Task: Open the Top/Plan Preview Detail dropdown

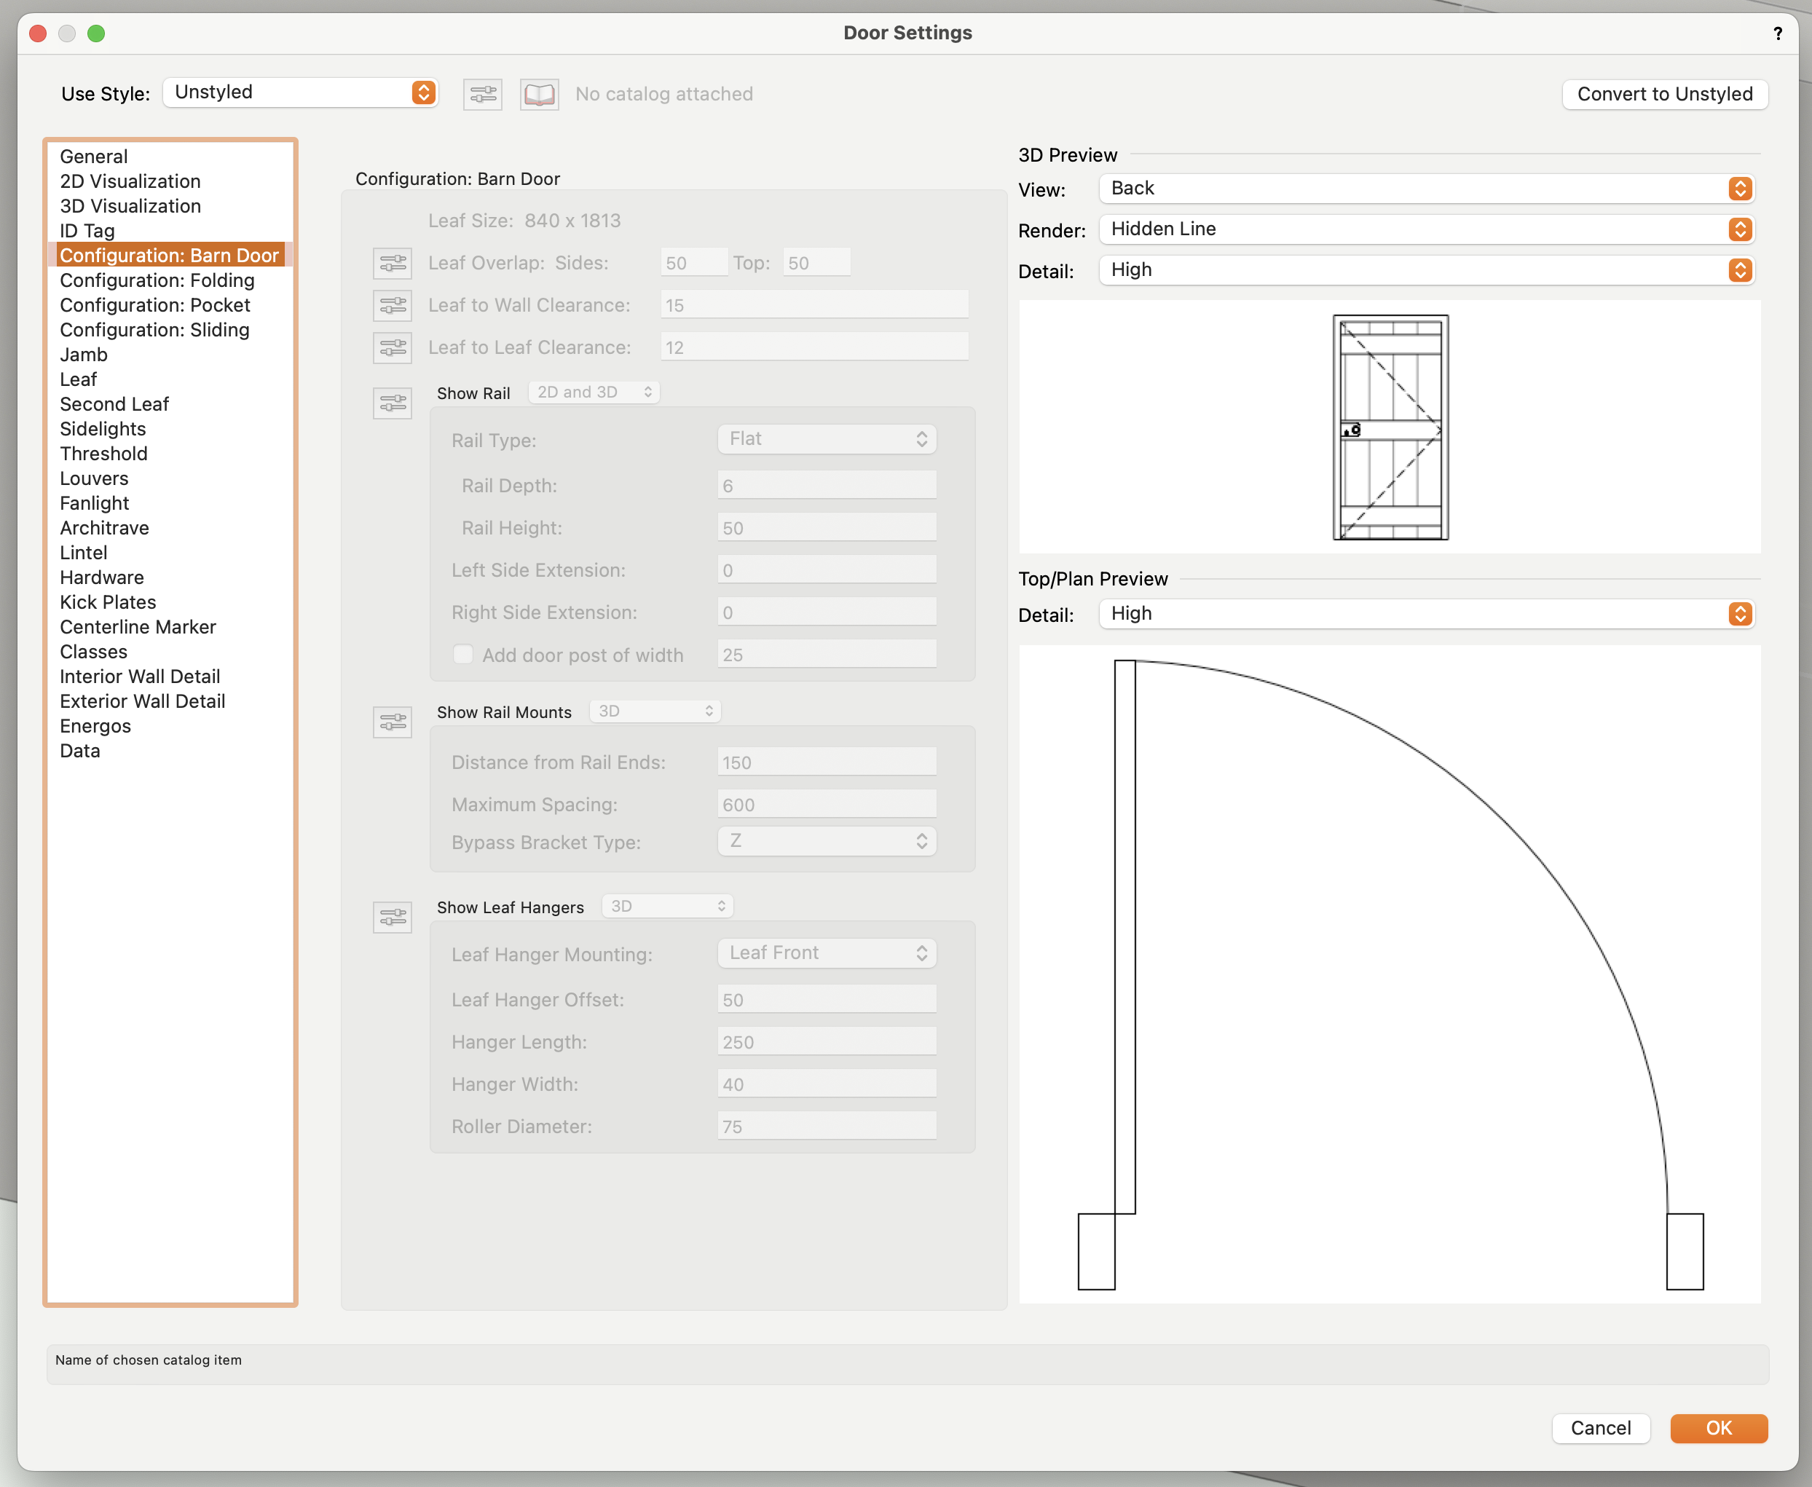Action: coord(1427,614)
